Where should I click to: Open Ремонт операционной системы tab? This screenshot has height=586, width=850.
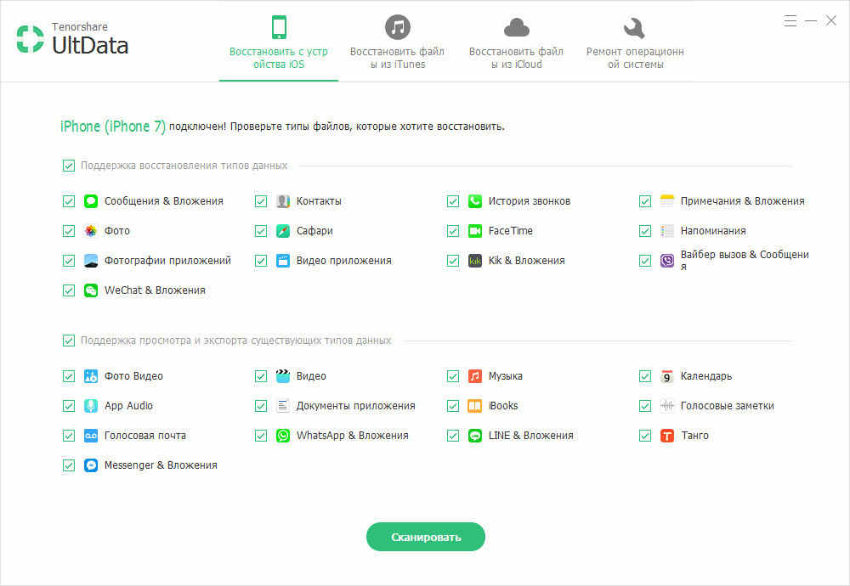tap(635, 43)
